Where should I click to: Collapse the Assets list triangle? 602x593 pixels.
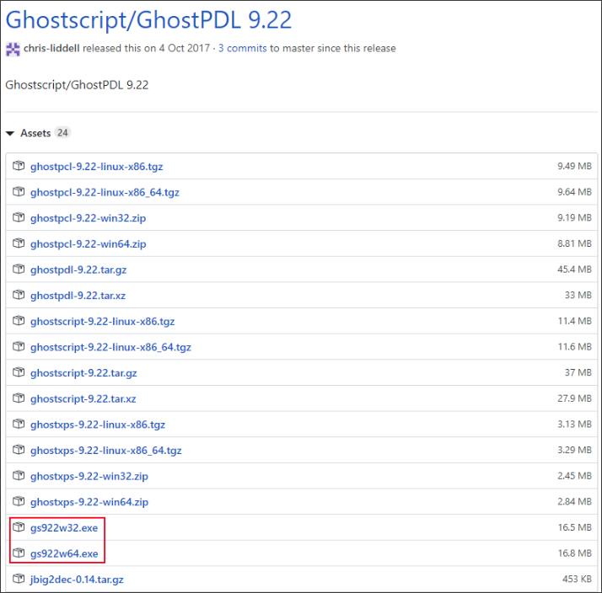[x=10, y=133]
